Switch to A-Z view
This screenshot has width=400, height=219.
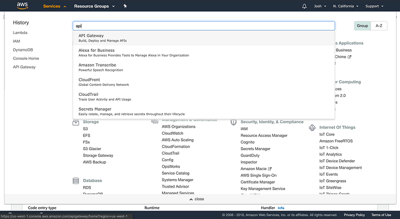pyautogui.click(x=379, y=26)
